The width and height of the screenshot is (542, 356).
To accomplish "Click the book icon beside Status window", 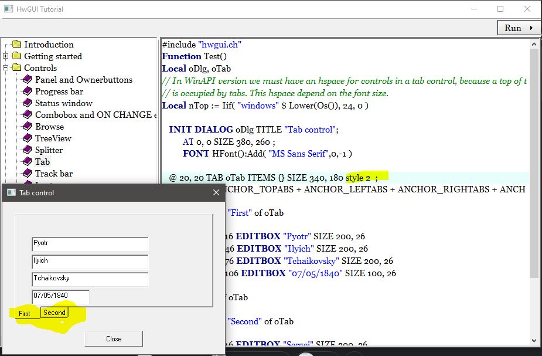I will [28, 103].
